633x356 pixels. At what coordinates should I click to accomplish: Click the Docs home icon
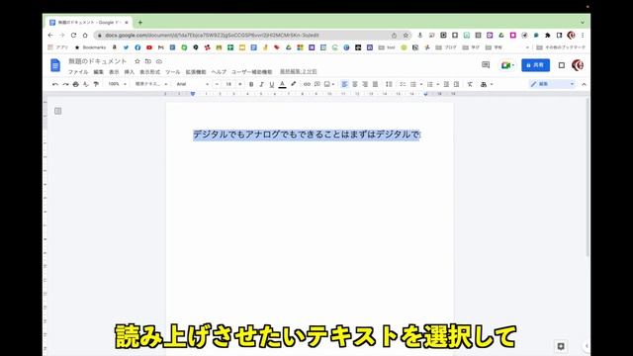(x=55, y=65)
